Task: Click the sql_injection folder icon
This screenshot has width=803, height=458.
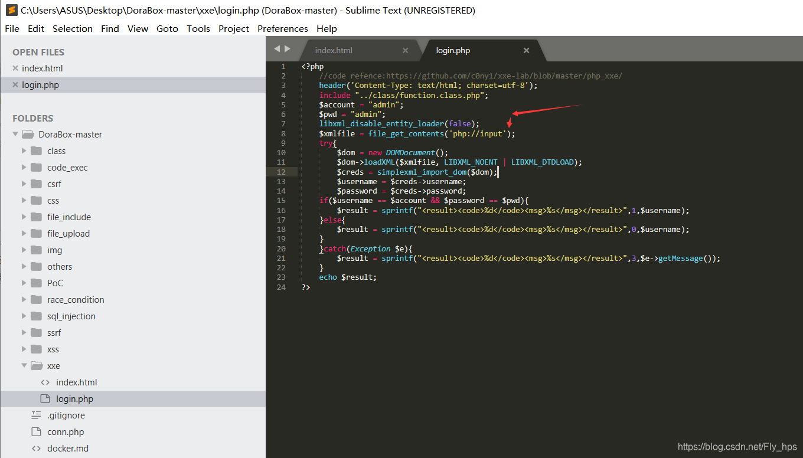Action: coord(37,316)
